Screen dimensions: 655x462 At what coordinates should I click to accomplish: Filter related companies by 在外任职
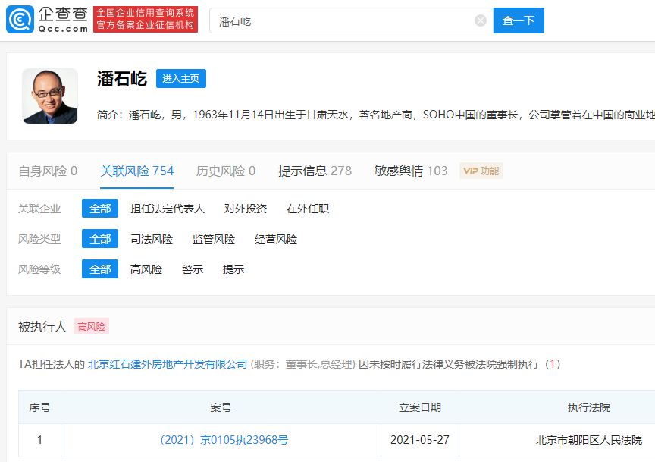[x=308, y=209]
